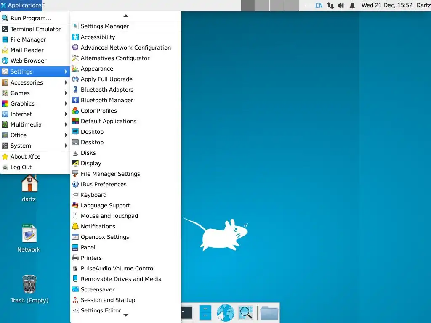Open Bluetooth Manager icon

(75, 100)
